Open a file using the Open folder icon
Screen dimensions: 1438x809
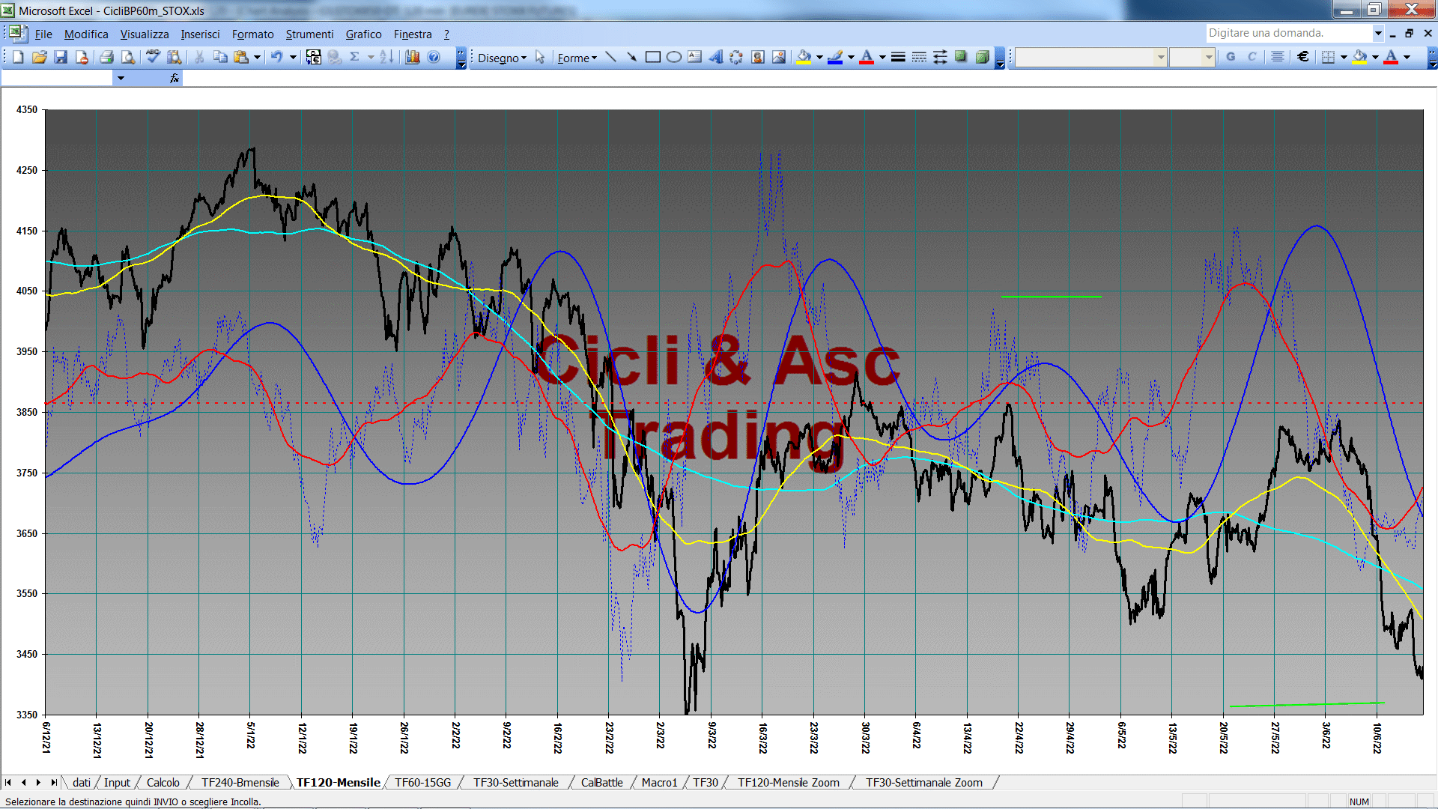40,57
